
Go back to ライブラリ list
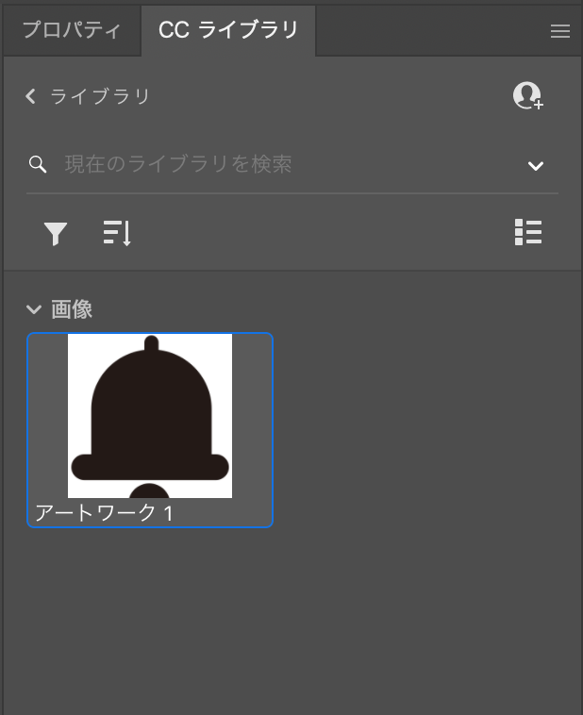[88, 96]
